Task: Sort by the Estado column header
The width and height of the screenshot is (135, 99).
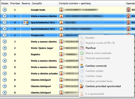Action: click(x=5, y=3)
